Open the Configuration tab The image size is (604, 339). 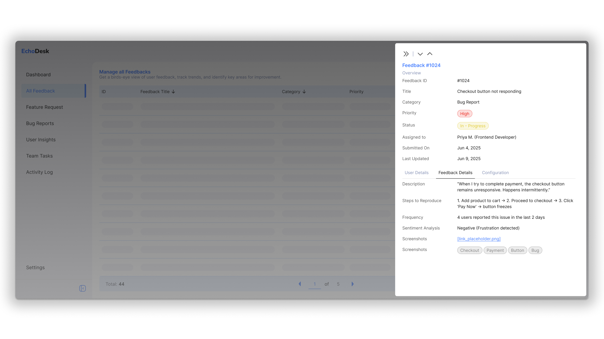click(x=495, y=173)
